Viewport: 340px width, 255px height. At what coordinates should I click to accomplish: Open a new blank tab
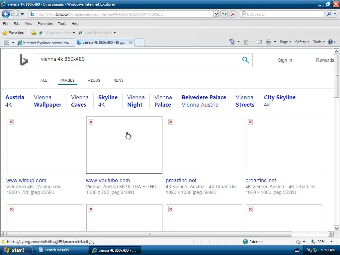[x=139, y=43]
